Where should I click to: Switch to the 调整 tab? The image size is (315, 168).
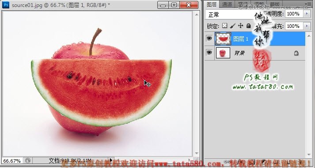259,4
